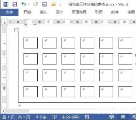The height and width of the screenshot is (120, 136).
Task: Switch to print layout view
Action: coord(123,117)
